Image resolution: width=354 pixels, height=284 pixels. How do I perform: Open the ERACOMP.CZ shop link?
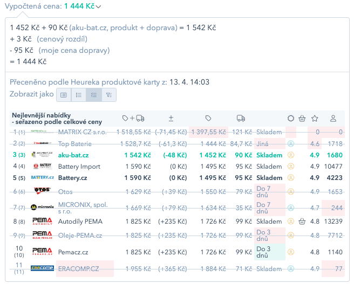pos(79,269)
